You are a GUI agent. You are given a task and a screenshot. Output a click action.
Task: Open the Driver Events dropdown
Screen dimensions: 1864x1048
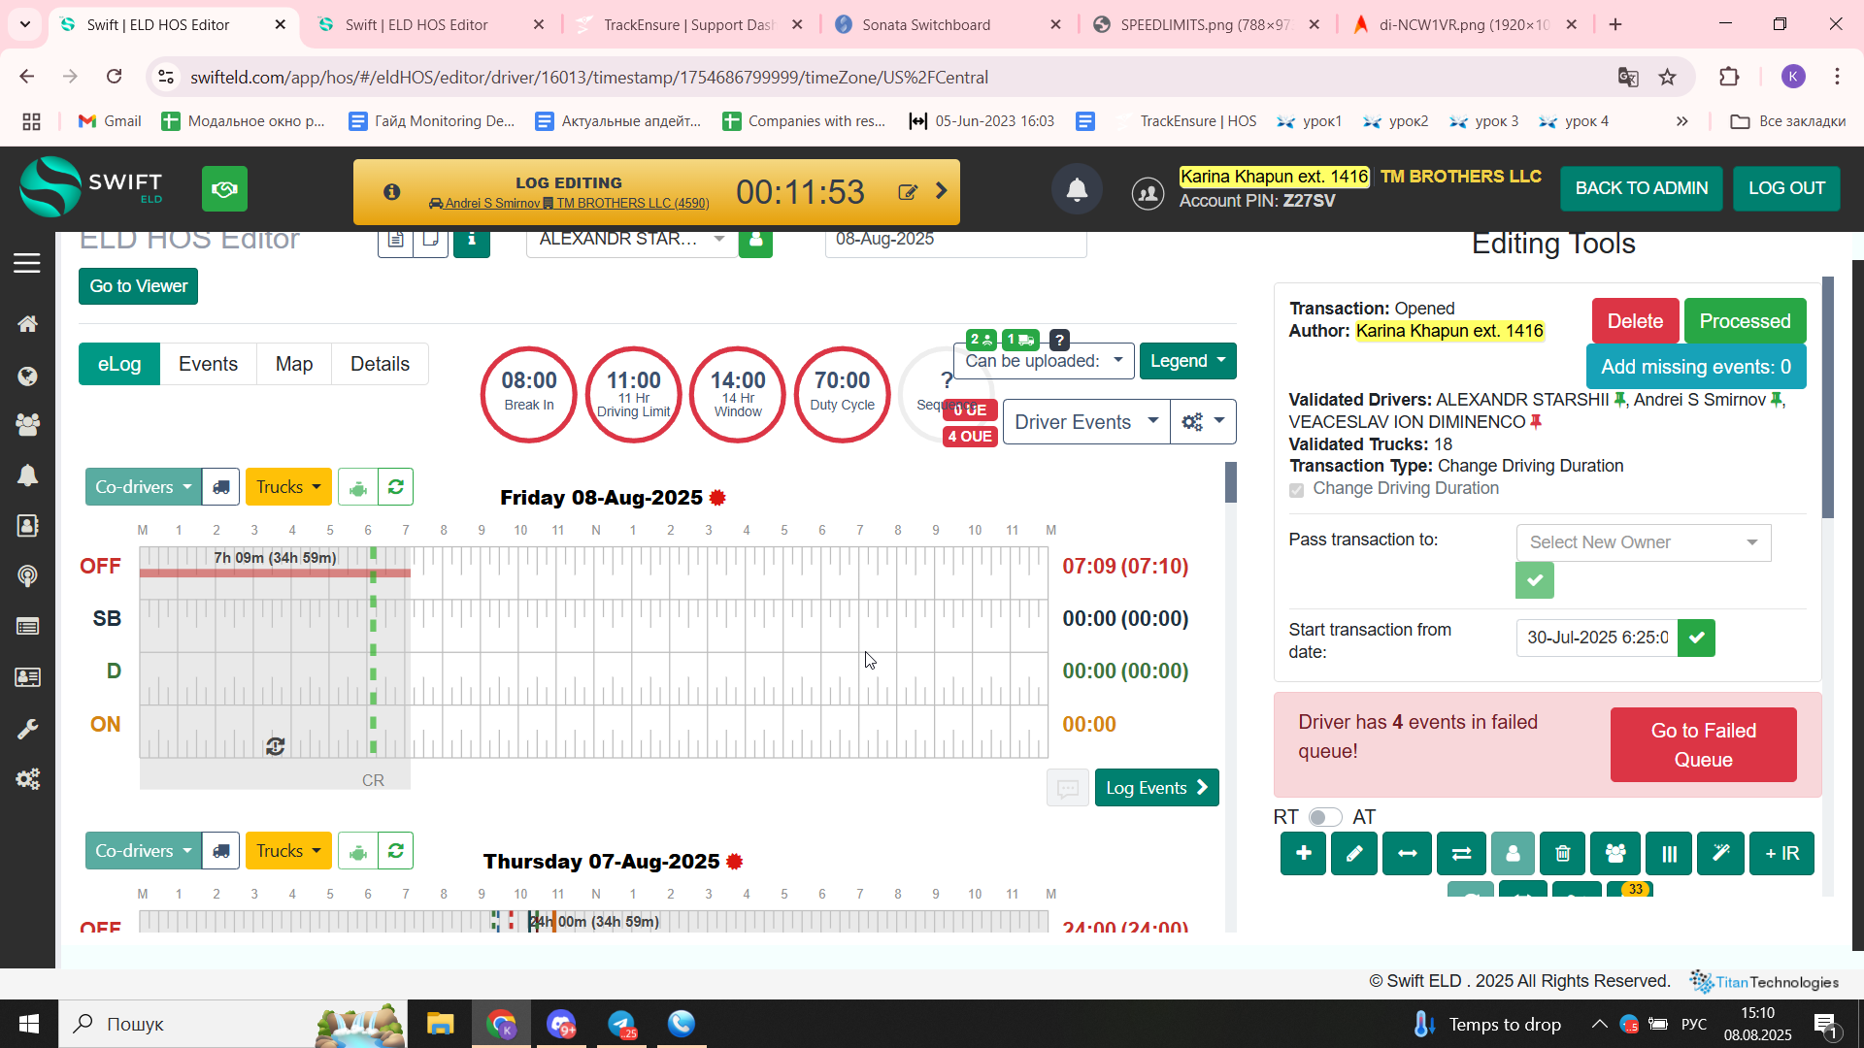pyautogui.click(x=1085, y=422)
